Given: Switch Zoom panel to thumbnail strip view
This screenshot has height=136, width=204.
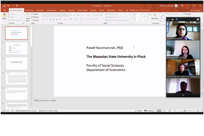Looking at the screenshot, I should [x=176, y=19].
